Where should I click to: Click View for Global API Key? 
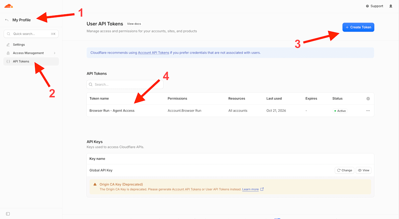[363, 170]
